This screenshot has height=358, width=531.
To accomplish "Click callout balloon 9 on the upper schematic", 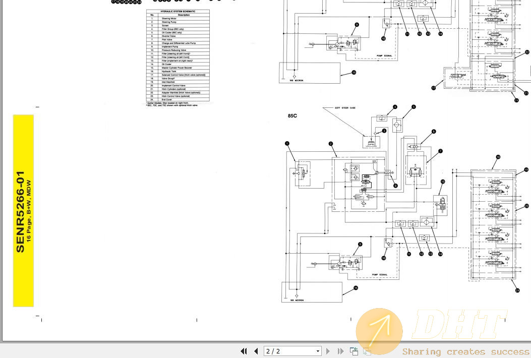I will 357,24.
